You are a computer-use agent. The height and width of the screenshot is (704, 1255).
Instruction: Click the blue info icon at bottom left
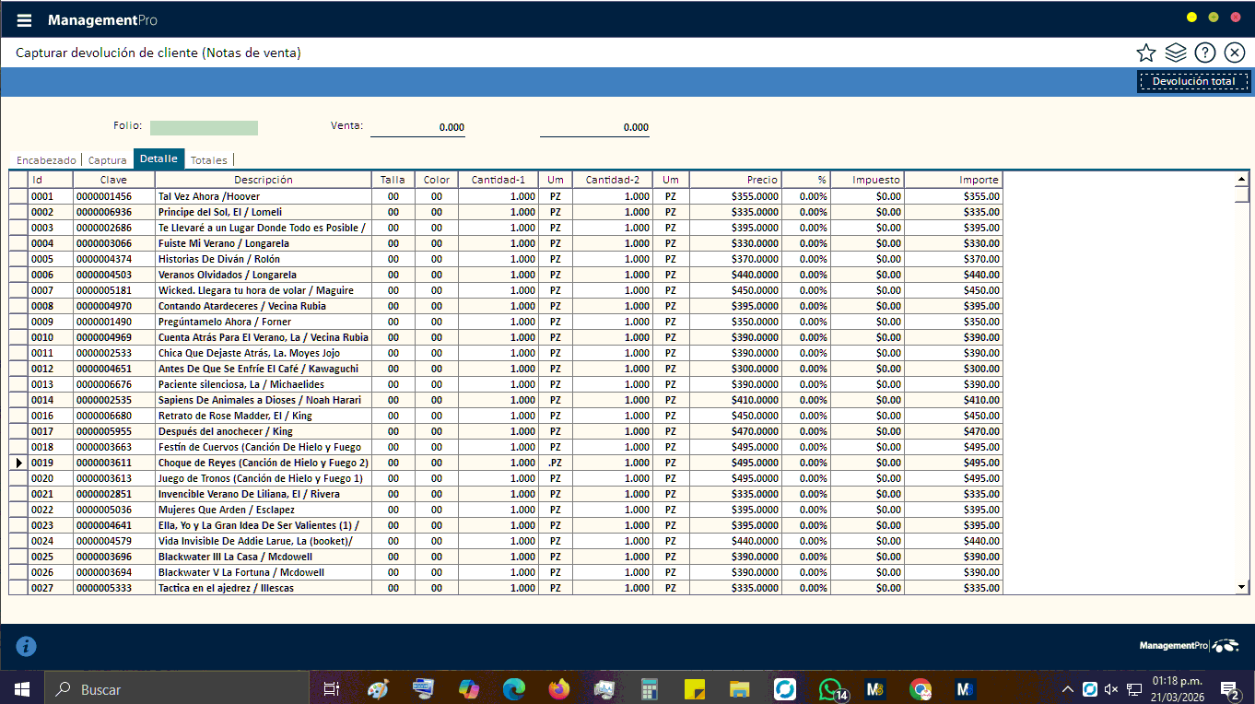point(27,646)
